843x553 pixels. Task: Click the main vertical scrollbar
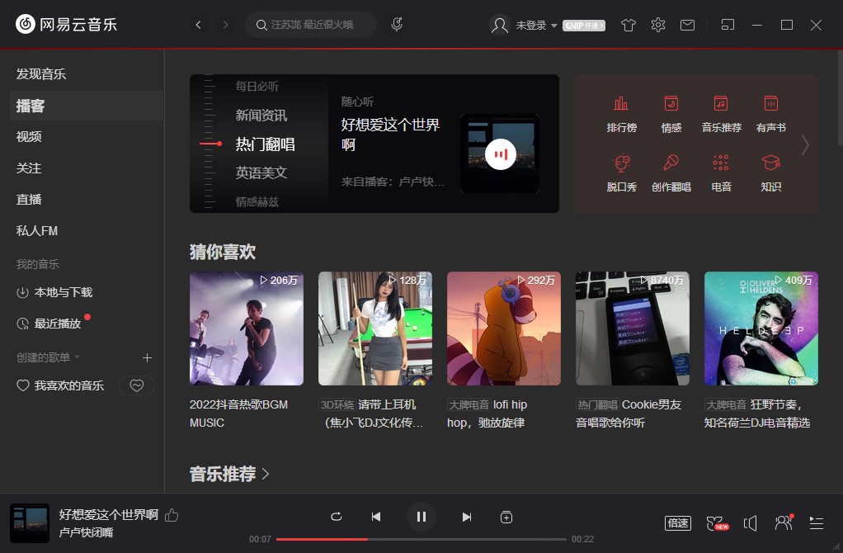click(840, 97)
